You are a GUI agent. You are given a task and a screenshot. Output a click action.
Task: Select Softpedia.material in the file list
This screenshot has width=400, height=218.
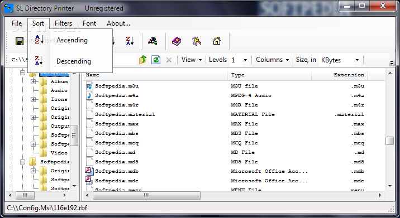pos(125,114)
